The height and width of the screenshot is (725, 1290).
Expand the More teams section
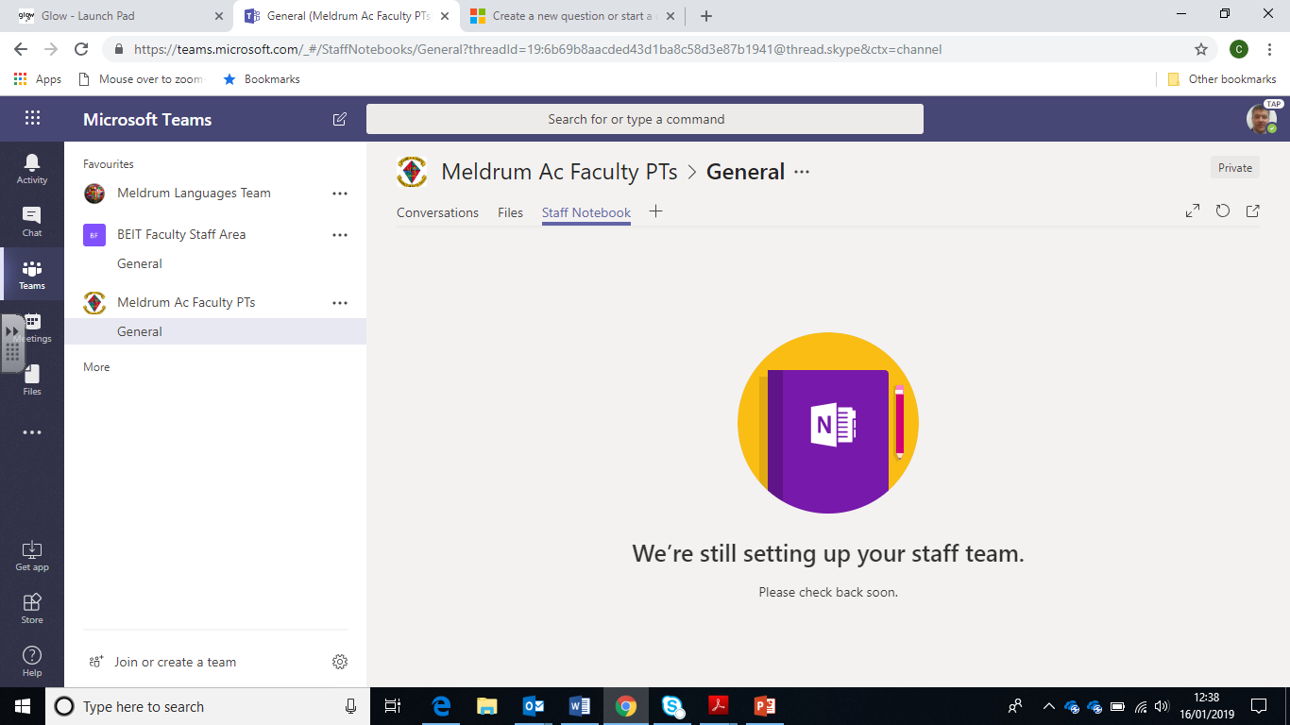[x=96, y=367]
